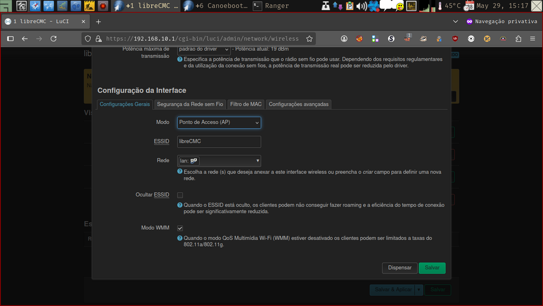The height and width of the screenshot is (306, 543).
Task: Open the Configurações avançadas tab
Action: tap(299, 104)
